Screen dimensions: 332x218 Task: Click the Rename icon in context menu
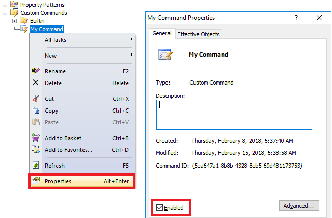(35, 71)
